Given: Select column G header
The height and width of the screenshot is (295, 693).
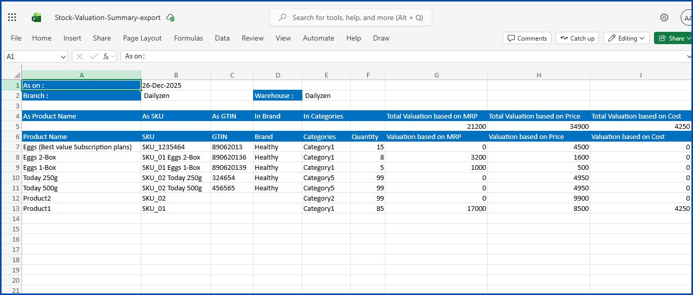Looking at the screenshot, I should click(x=436, y=75).
